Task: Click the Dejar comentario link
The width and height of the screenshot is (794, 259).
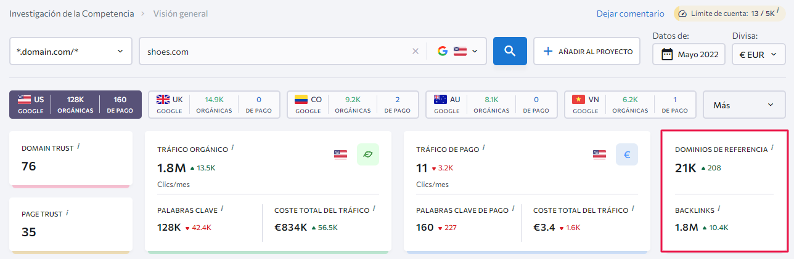Action: 630,14
